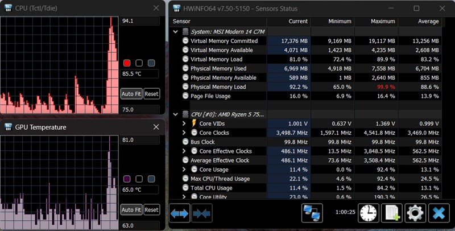Image resolution: width=455 pixels, height=231 pixels.
Task: Close the CPU (Tctl/Tdie) graph window
Action: coord(156,8)
